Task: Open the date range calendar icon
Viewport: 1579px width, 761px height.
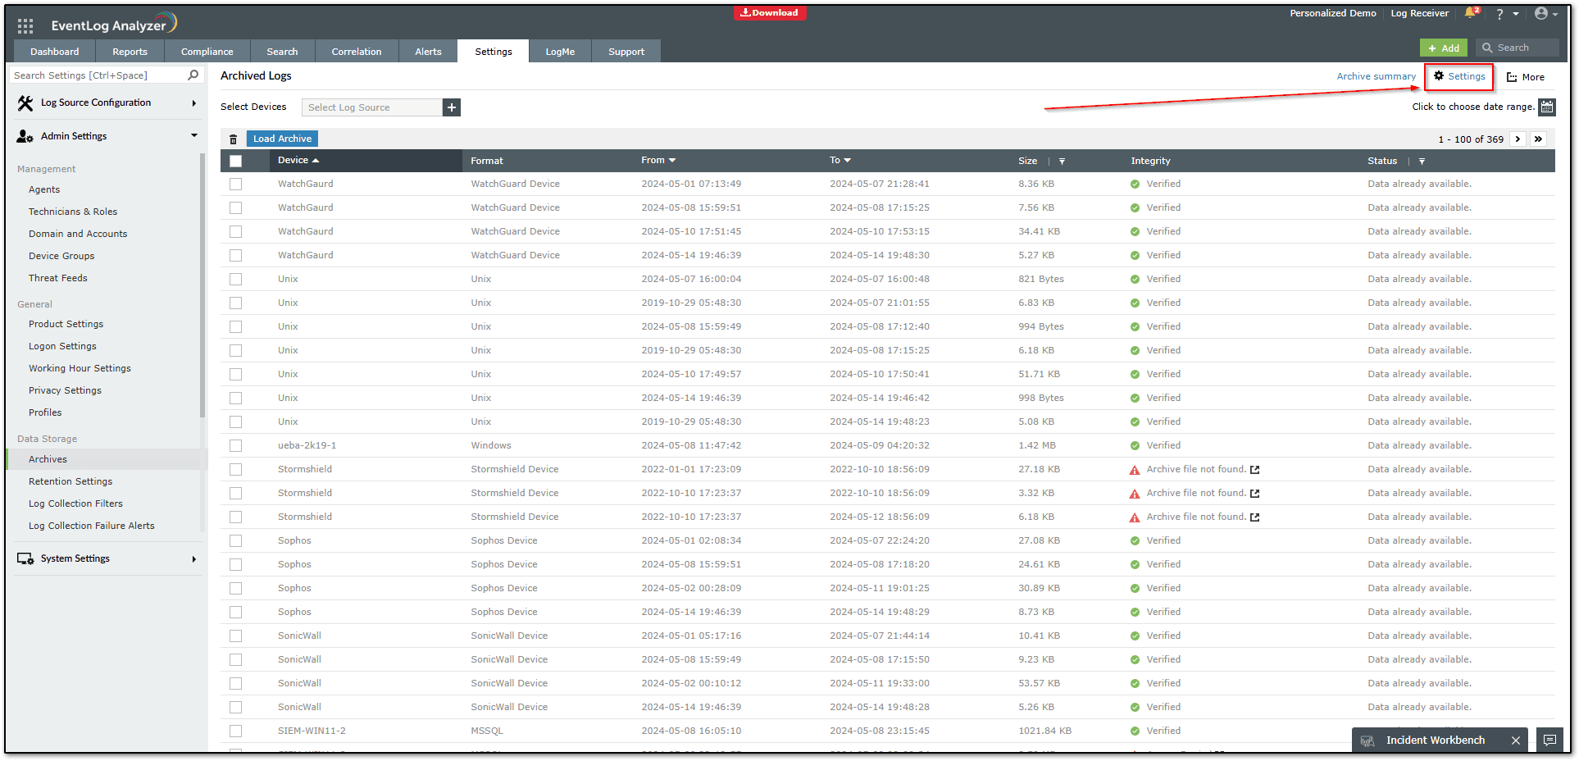Action: (1546, 107)
